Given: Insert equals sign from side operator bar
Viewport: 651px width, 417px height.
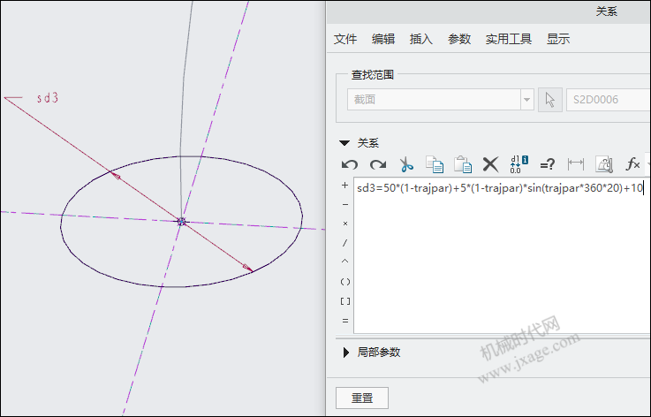Looking at the screenshot, I should (x=345, y=321).
